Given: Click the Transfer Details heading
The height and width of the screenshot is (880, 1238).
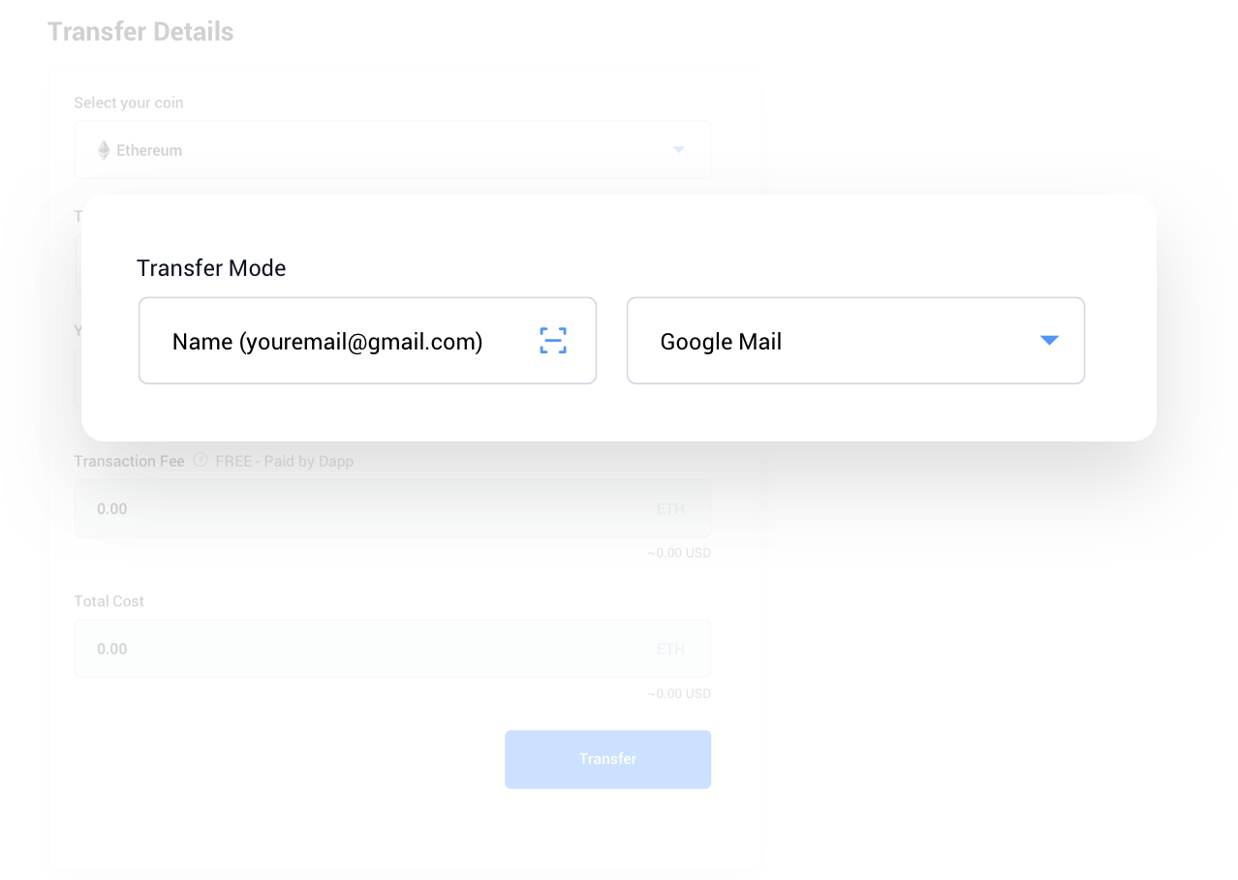Looking at the screenshot, I should 140,32.
